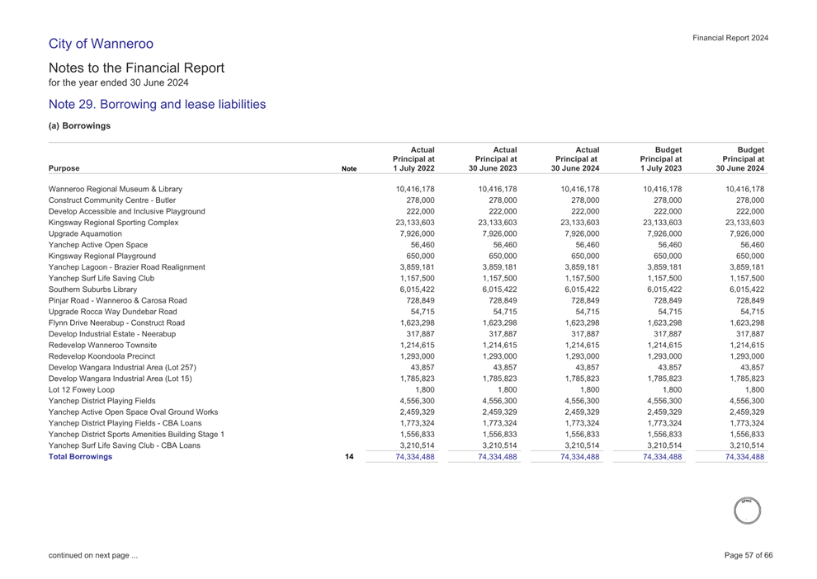Click the Wanneroo Regional Museum & Library row
The height and width of the screenshot is (579, 817).
click(116, 189)
